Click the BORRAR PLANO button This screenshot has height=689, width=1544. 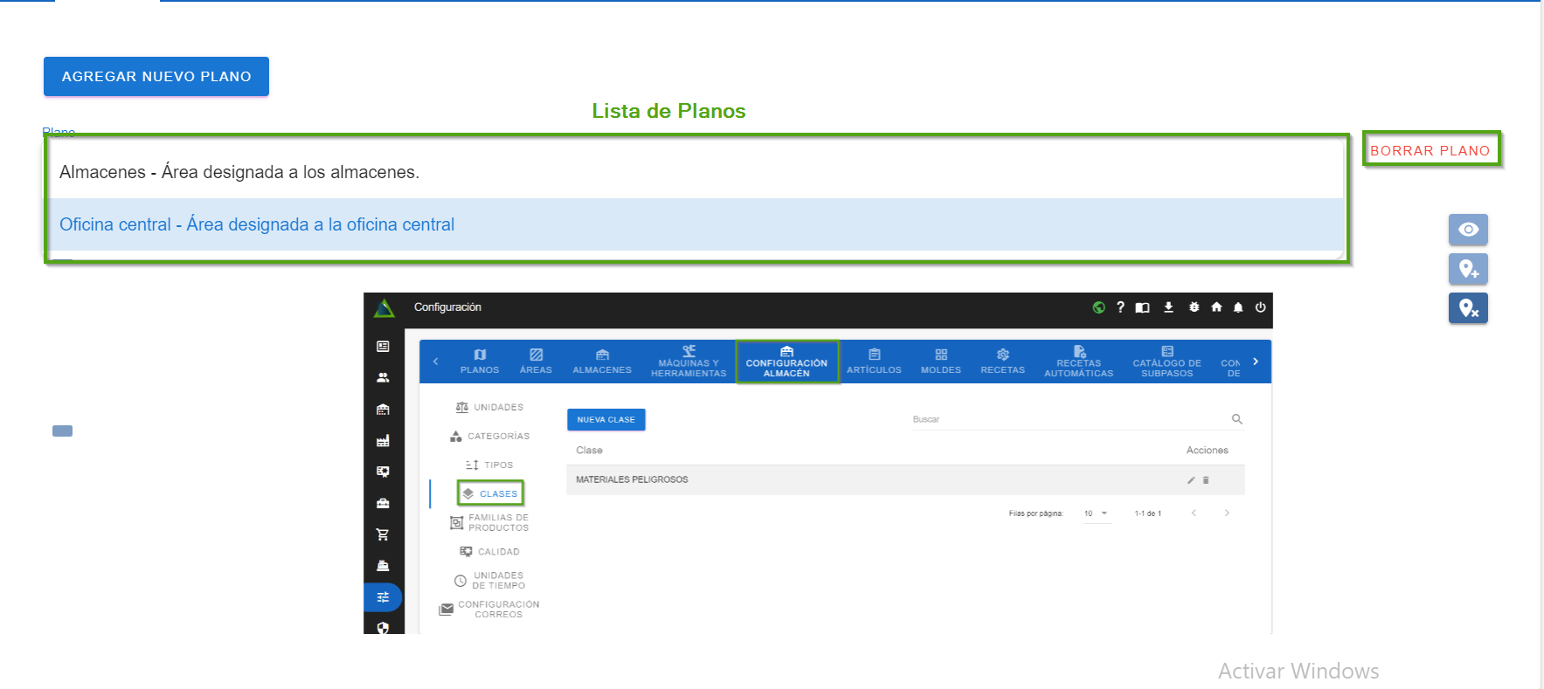coord(1430,150)
